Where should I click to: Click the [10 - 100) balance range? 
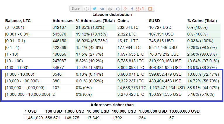tap(14, 61)
